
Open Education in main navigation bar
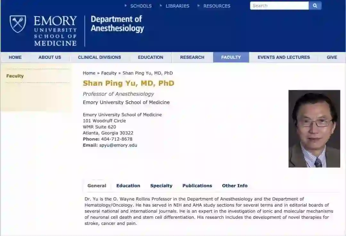click(151, 57)
